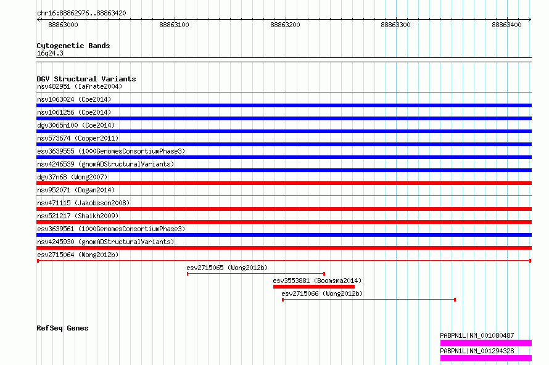Click the RefSeq Genes track heading
Viewport: 549px width, 365px height.
tap(62, 328)
